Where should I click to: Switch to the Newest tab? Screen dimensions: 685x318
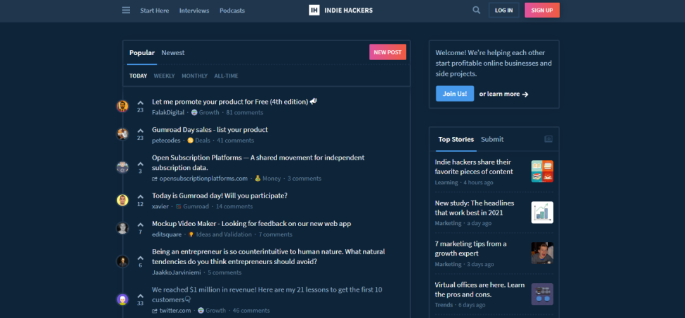[173, 53]
